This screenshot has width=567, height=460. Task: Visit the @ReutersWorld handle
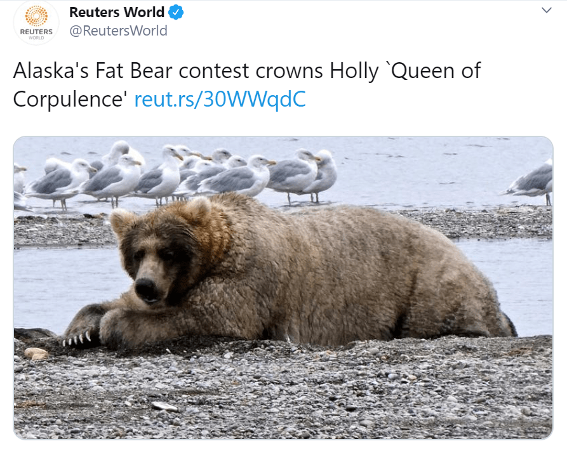(x=118, y=30)
